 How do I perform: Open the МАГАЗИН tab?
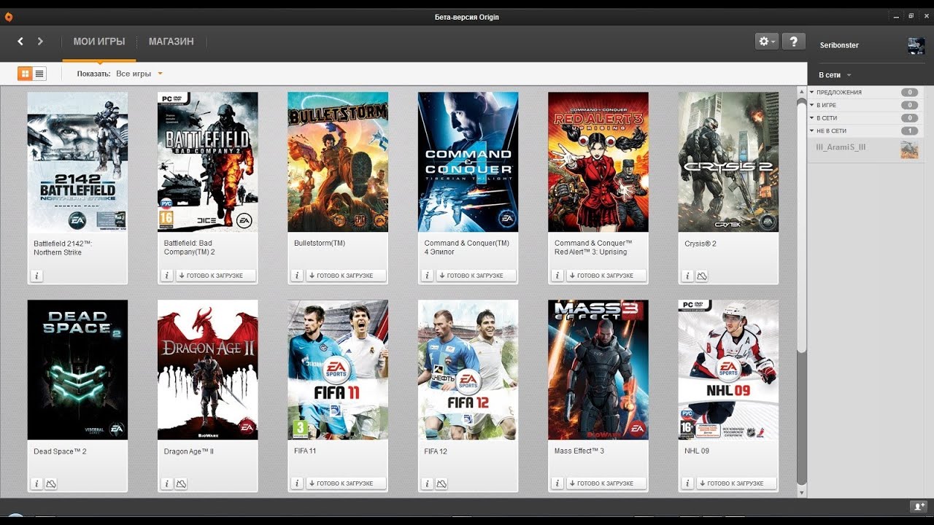(171, 42)
